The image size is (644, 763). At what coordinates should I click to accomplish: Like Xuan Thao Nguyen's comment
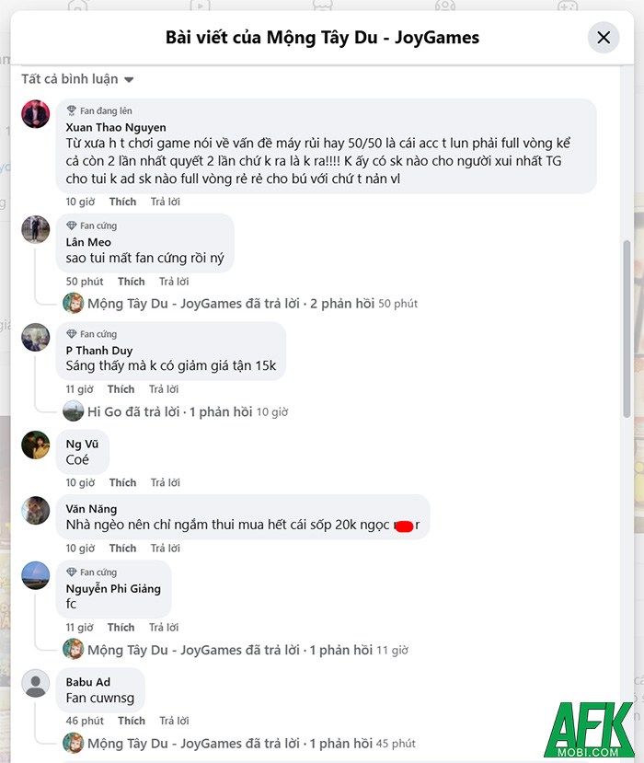pyautogui.click(x=122, y=202)
